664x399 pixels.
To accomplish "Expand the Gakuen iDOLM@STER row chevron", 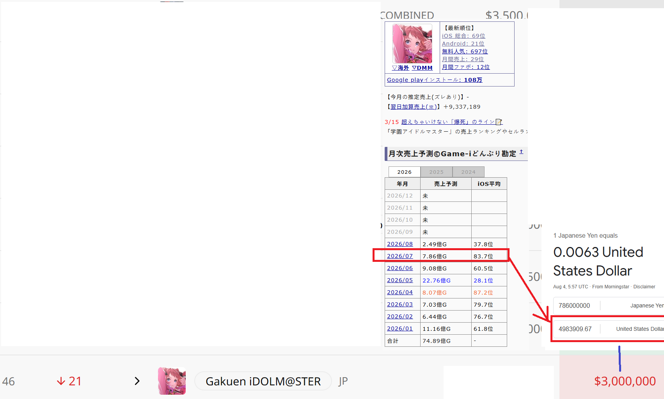I will click(x=137, y=381).
